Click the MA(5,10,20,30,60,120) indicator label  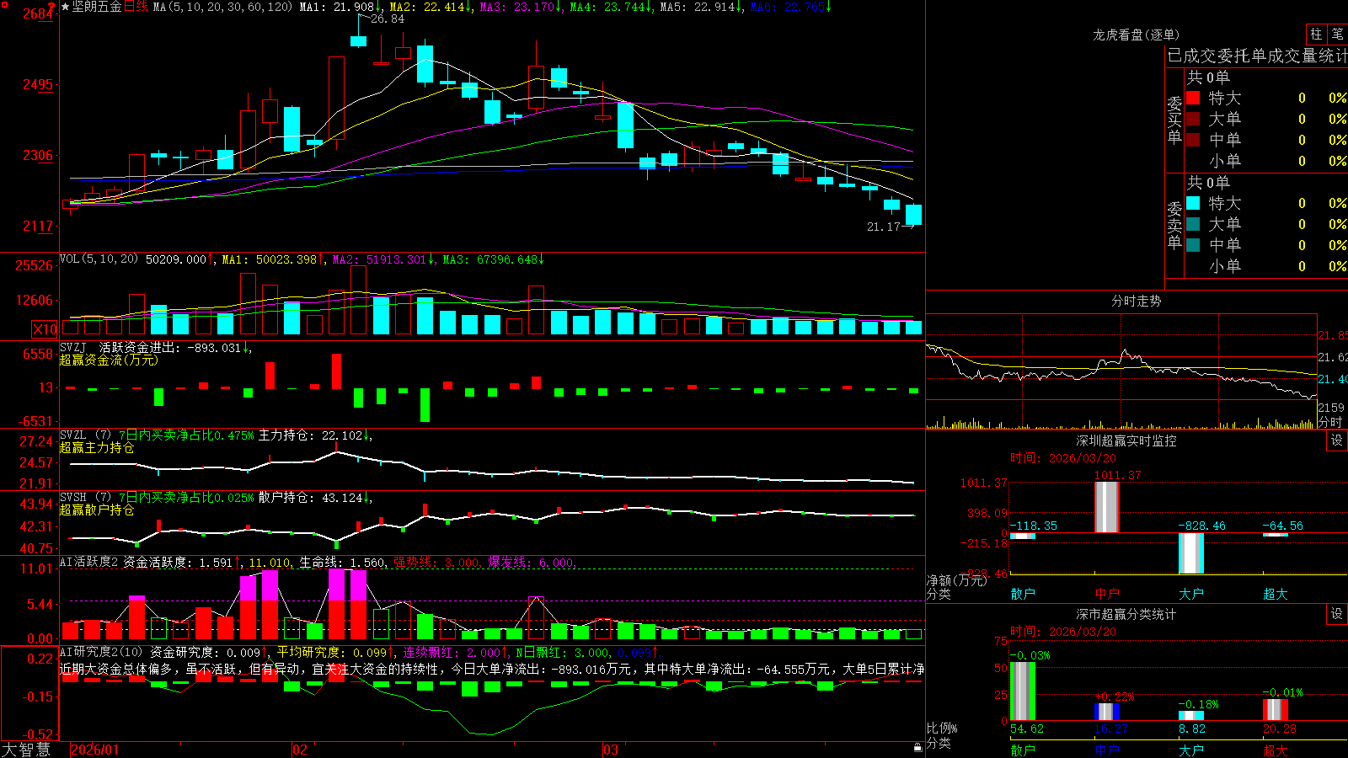point(222,7)
